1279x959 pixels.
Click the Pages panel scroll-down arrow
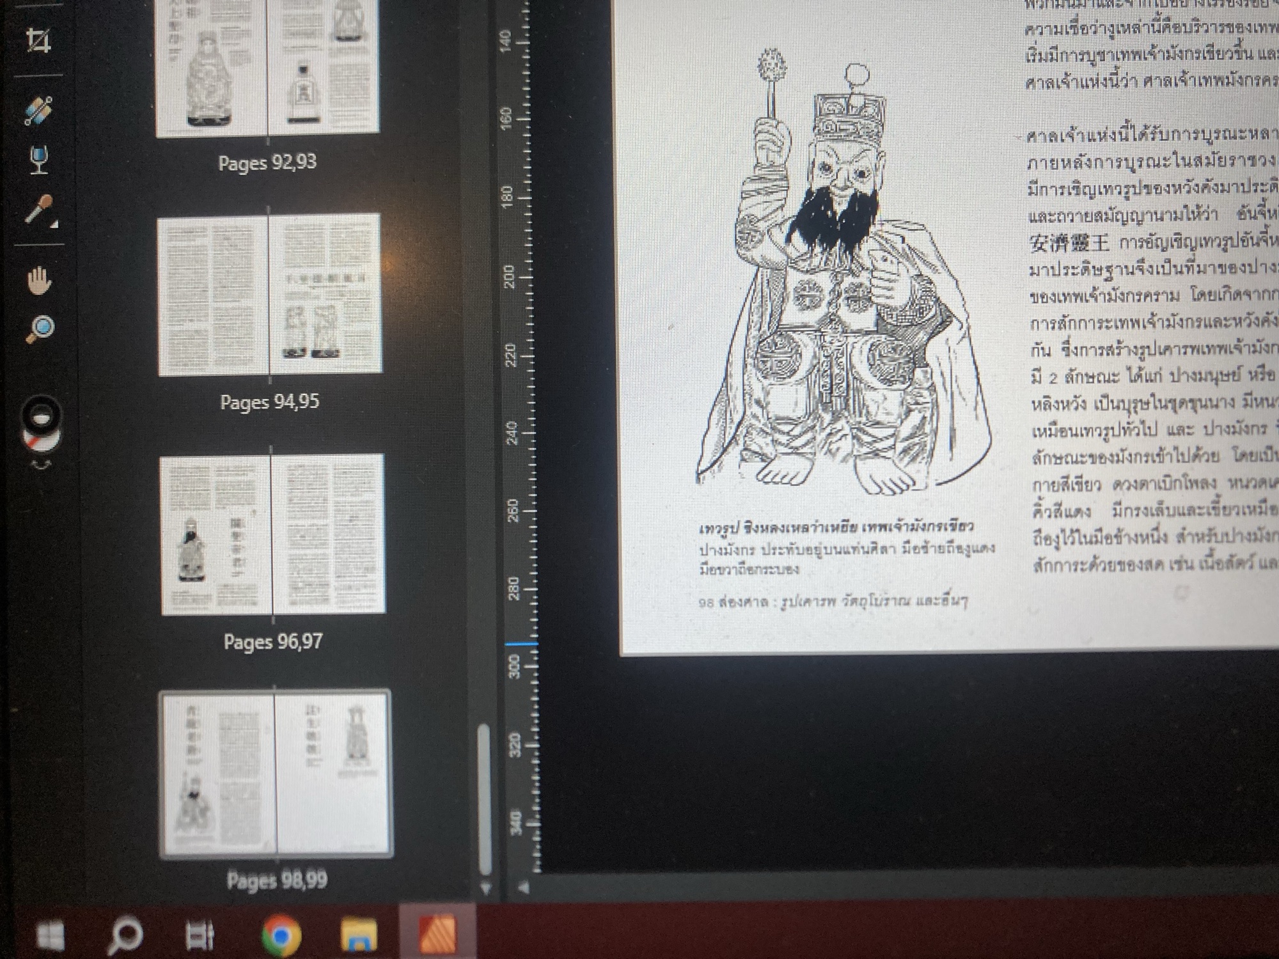(x=484, y=888)
